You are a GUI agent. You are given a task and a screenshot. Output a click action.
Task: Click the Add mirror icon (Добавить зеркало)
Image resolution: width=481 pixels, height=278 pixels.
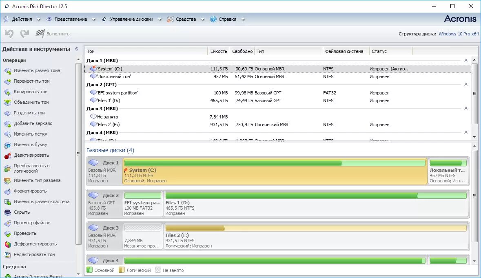[8, 124]
